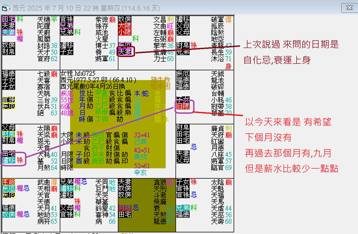Select the yellow-bordered 本命 badge bottom-left
This screenshot has width=358, height=234.
point(8,182)
